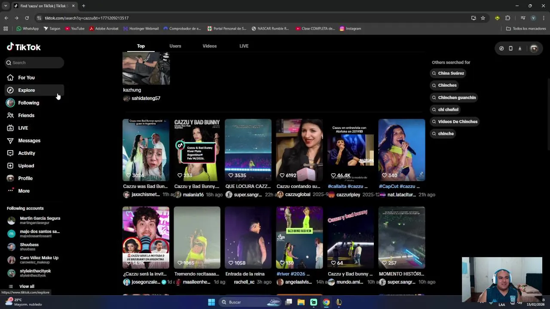Click the Upload plus icon

click(10, 166)
